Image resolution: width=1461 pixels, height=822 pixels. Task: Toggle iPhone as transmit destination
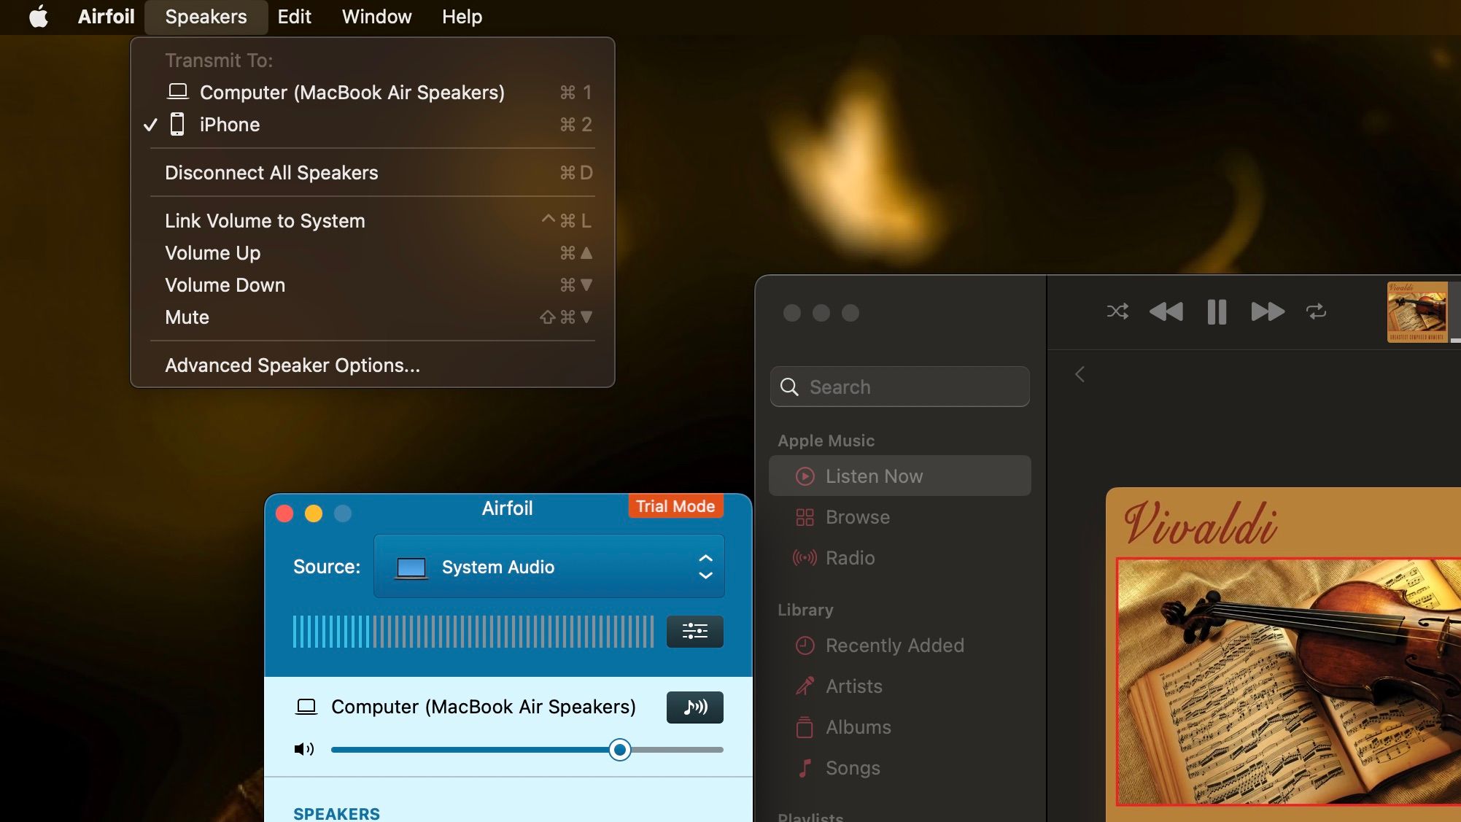pyautogui.click(x=229, y=124)
